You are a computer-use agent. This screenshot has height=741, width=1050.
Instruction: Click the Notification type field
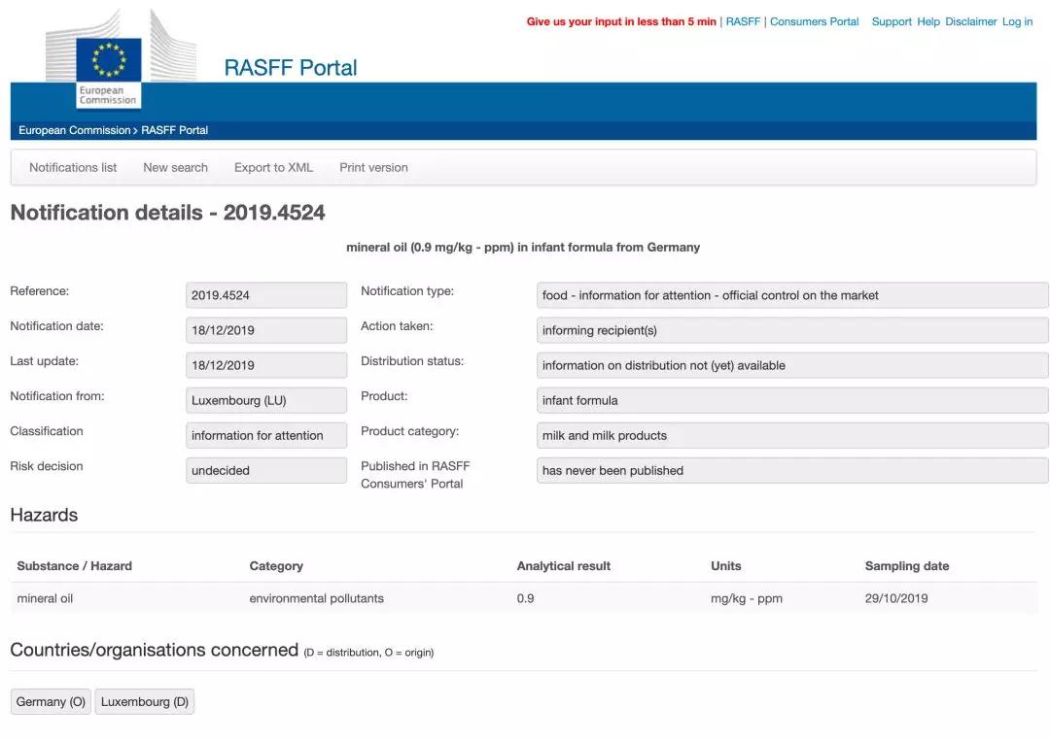click(792, 295)
